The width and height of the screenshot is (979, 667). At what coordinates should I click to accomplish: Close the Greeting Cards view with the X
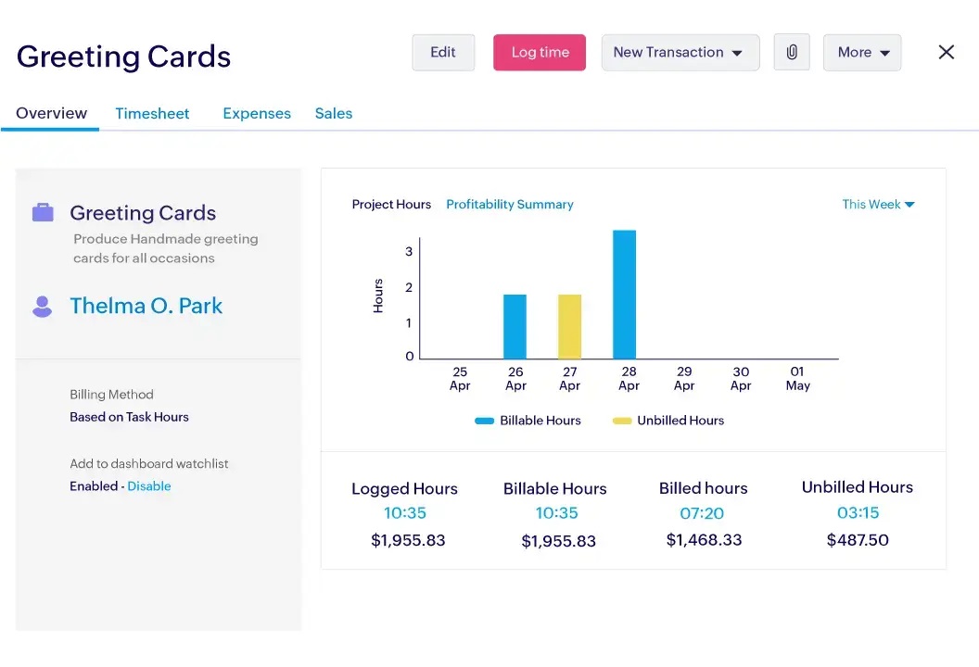click(946, 52)
